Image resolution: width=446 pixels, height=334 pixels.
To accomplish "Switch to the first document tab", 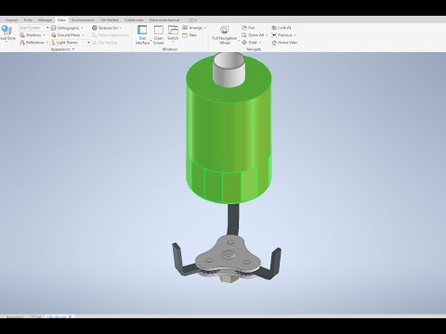I will 15,317.
